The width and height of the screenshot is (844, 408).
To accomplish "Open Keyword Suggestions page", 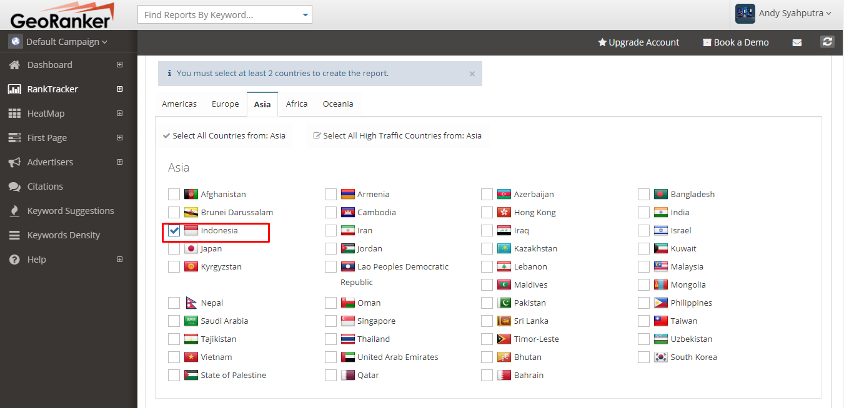I will (x=71, y=211).
